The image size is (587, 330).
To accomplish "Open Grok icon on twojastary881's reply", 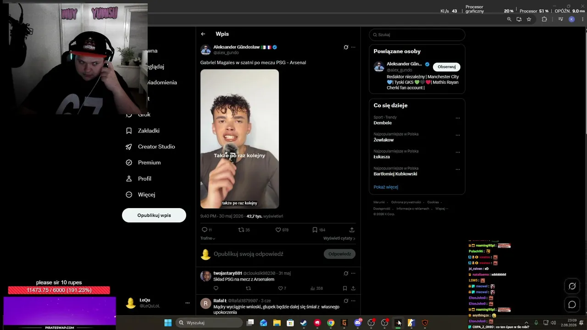I will pos(346,273).
